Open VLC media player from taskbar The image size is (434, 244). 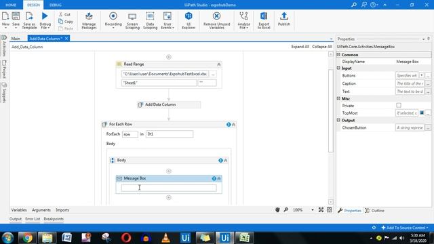click(x=165, y=238)
